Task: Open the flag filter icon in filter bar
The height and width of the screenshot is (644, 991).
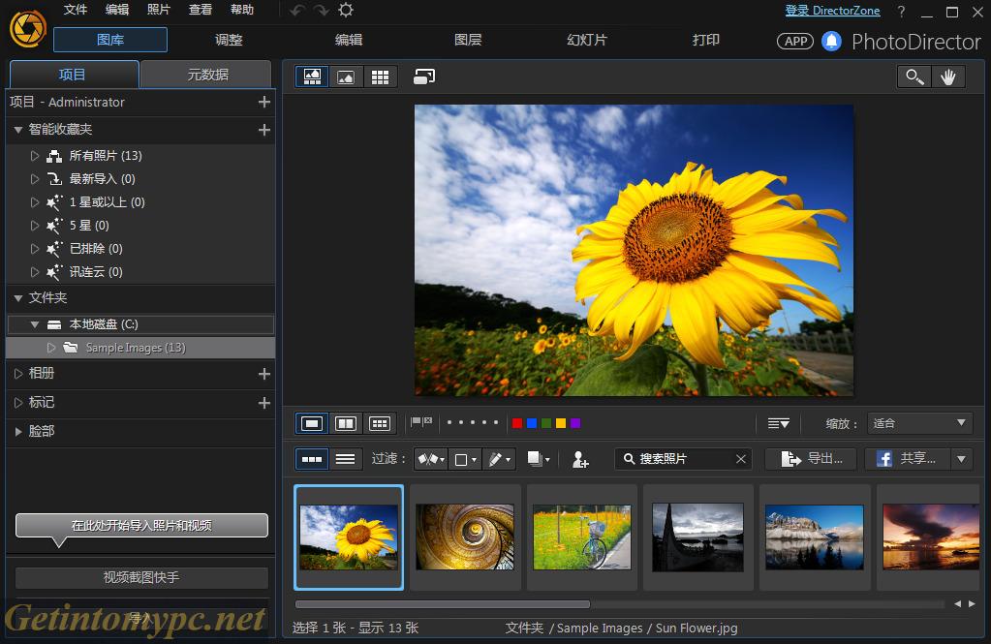Action: [x=429, y=458]
